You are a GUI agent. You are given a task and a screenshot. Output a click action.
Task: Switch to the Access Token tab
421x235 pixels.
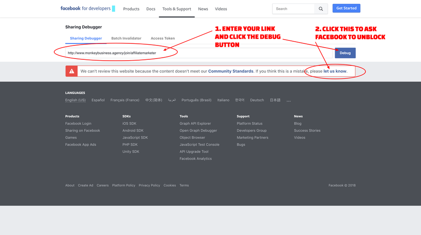pos(163,38)
